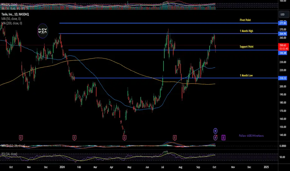The image size is (290, 171).
Task: Select the MA (200, close, 0) indicator legend
Action: [12, 23]
